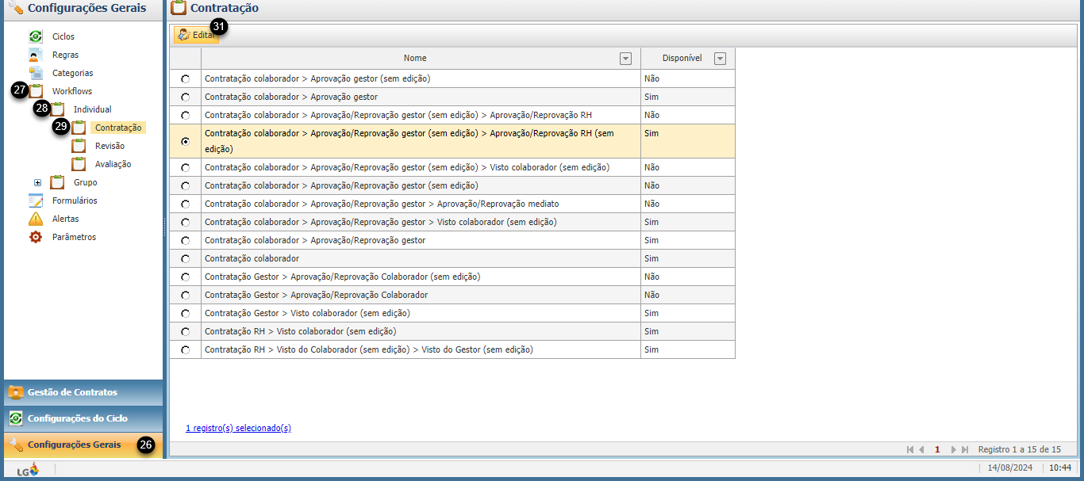Viewport: 1084px width, 481px height.
Task: Go to next page pagination arrow
Action: point(953,449)
